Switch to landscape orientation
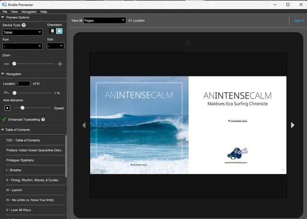 coord(59,31)
